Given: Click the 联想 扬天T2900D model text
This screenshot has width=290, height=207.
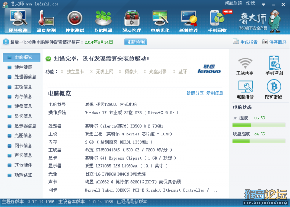Looking at the screenshot, I should (111, 104).
